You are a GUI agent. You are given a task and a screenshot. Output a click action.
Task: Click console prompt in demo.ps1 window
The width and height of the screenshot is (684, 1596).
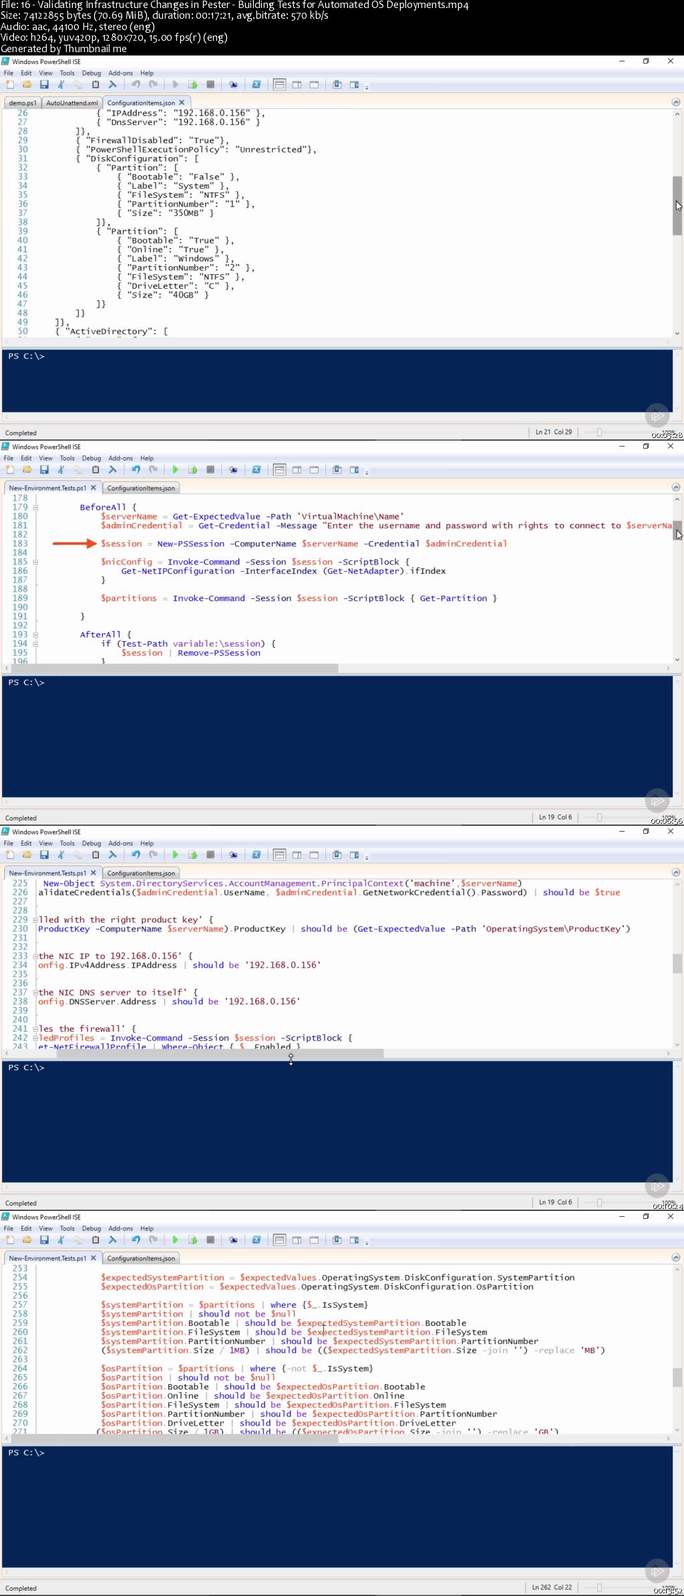(x=26, y=356)
